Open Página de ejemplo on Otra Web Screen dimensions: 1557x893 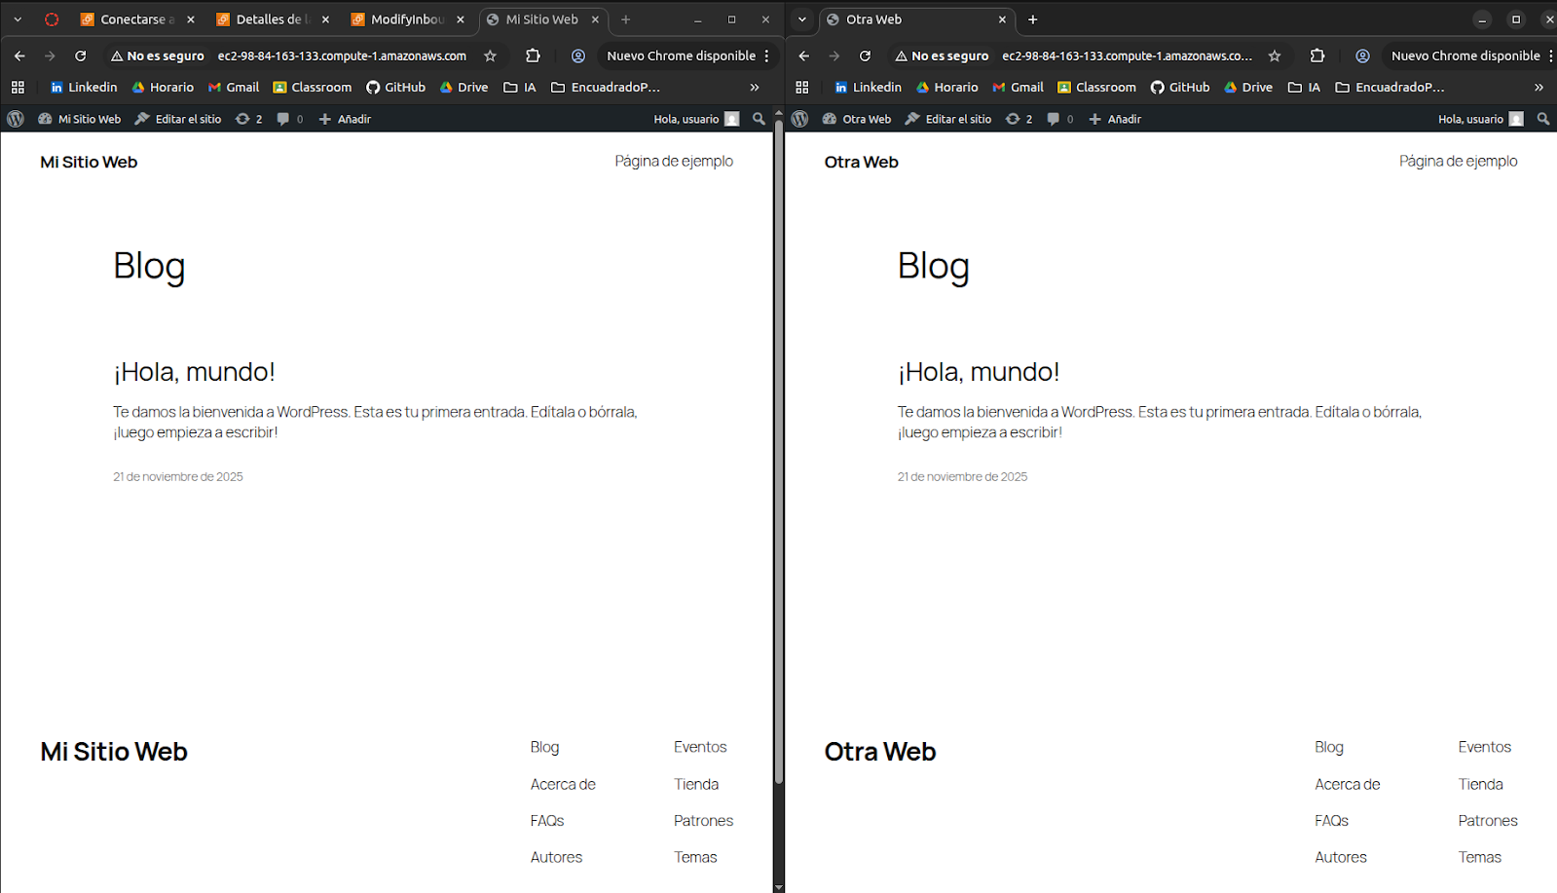pyautogui.click(x=1458, y=162)
